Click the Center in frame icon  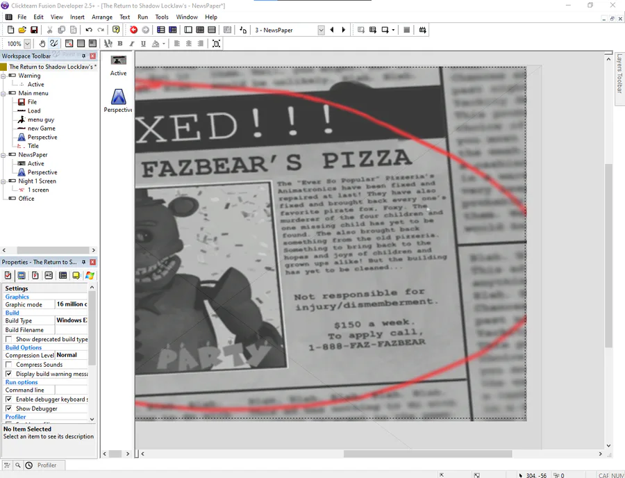coord(216,44)
